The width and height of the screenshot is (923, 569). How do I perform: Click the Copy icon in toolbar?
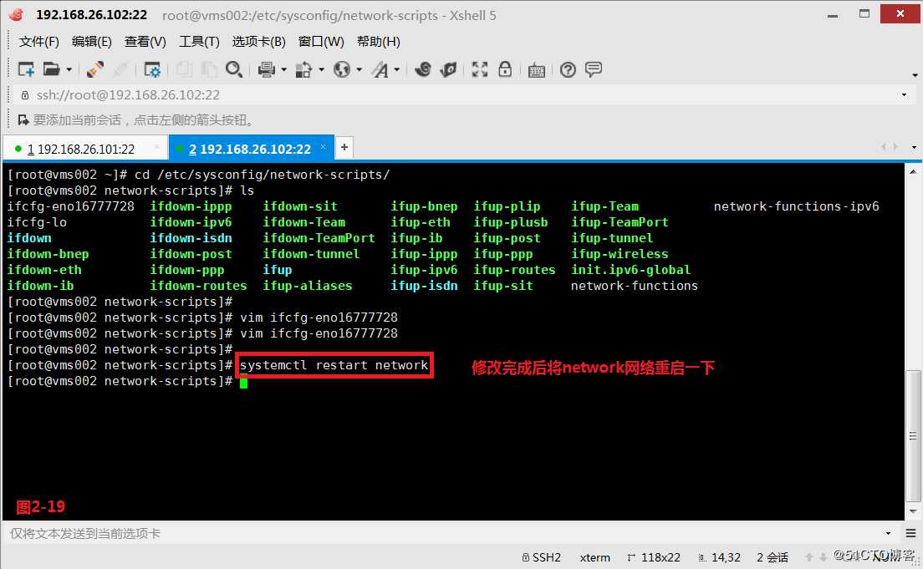[x=184, y=69]
